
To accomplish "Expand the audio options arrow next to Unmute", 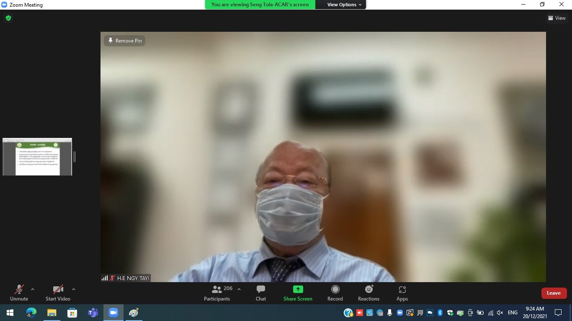I will coord(33,289).
